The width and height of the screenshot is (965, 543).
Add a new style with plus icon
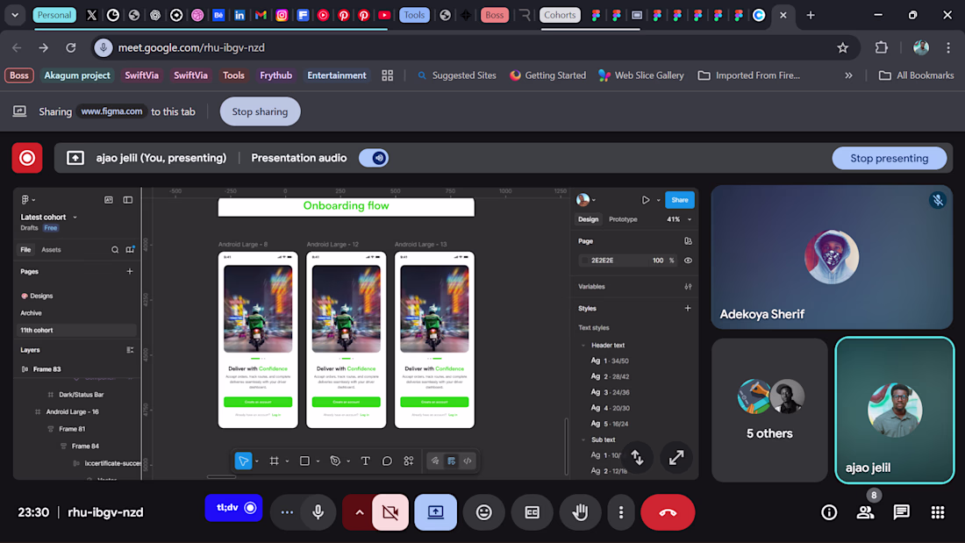[x=688, y=308]
